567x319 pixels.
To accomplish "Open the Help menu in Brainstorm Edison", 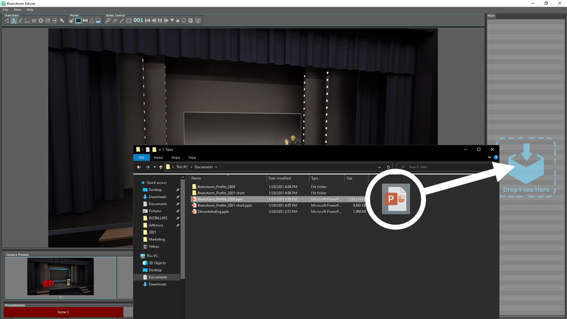I will [x=30, y=9].
